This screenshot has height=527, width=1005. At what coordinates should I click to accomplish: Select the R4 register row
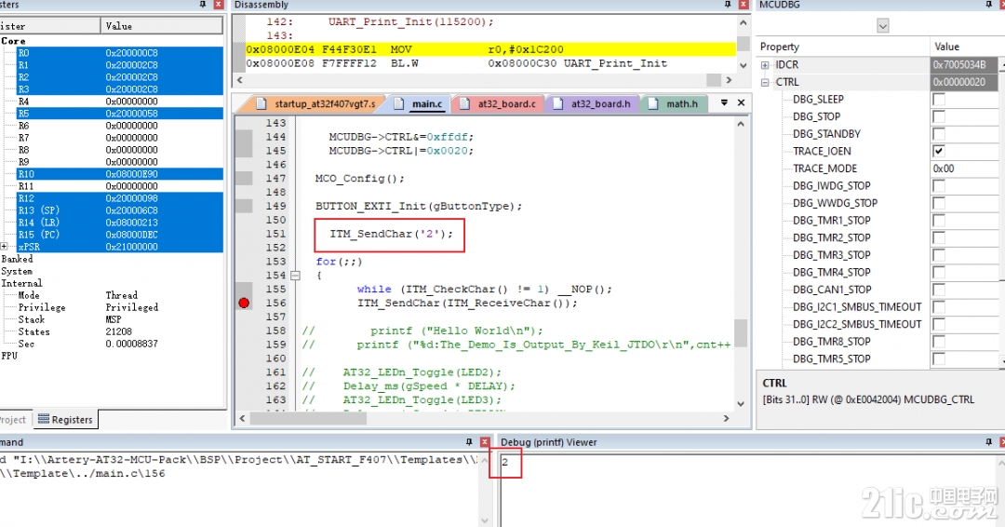112,101
